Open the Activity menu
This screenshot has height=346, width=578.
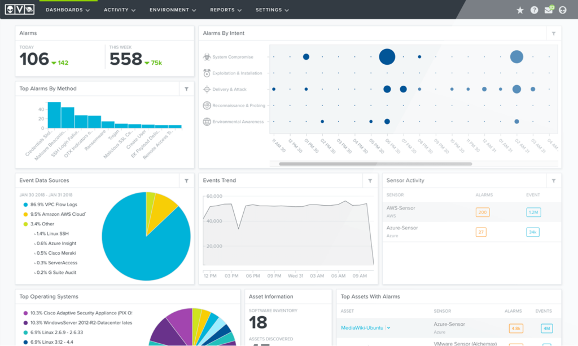(x=120, y=10)
